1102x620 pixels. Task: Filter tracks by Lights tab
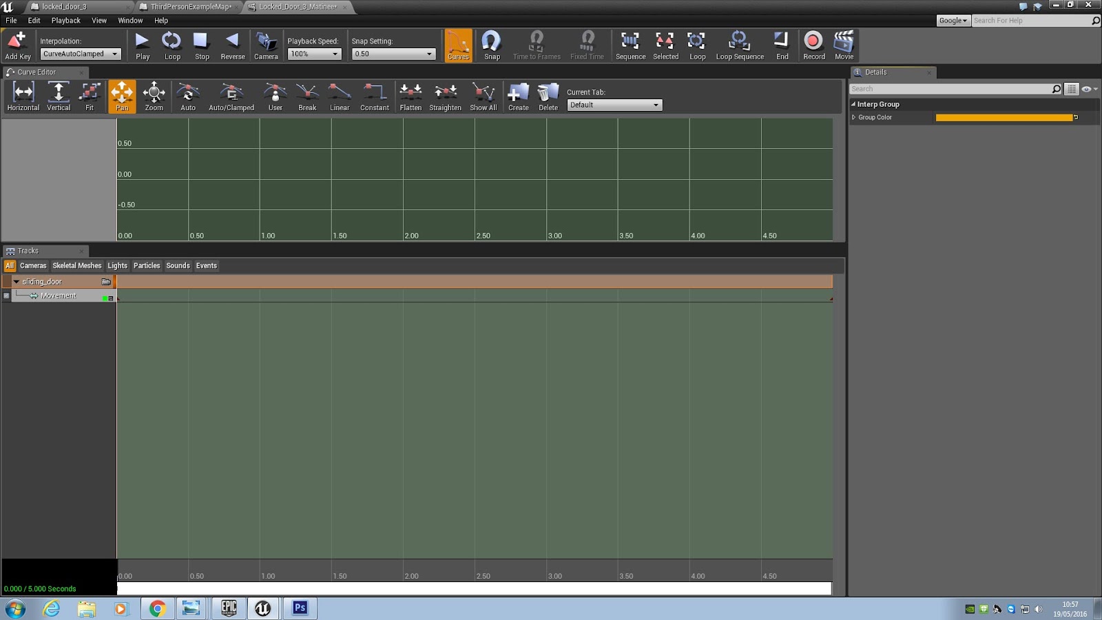coord(117,266)
